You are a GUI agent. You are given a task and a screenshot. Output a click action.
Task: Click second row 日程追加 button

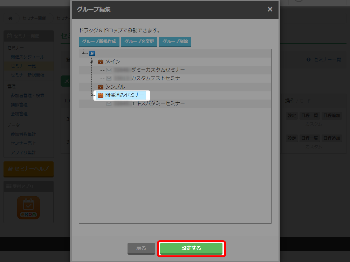331,138
